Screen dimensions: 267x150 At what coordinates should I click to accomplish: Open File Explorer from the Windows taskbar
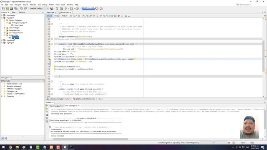pos(17,147)
